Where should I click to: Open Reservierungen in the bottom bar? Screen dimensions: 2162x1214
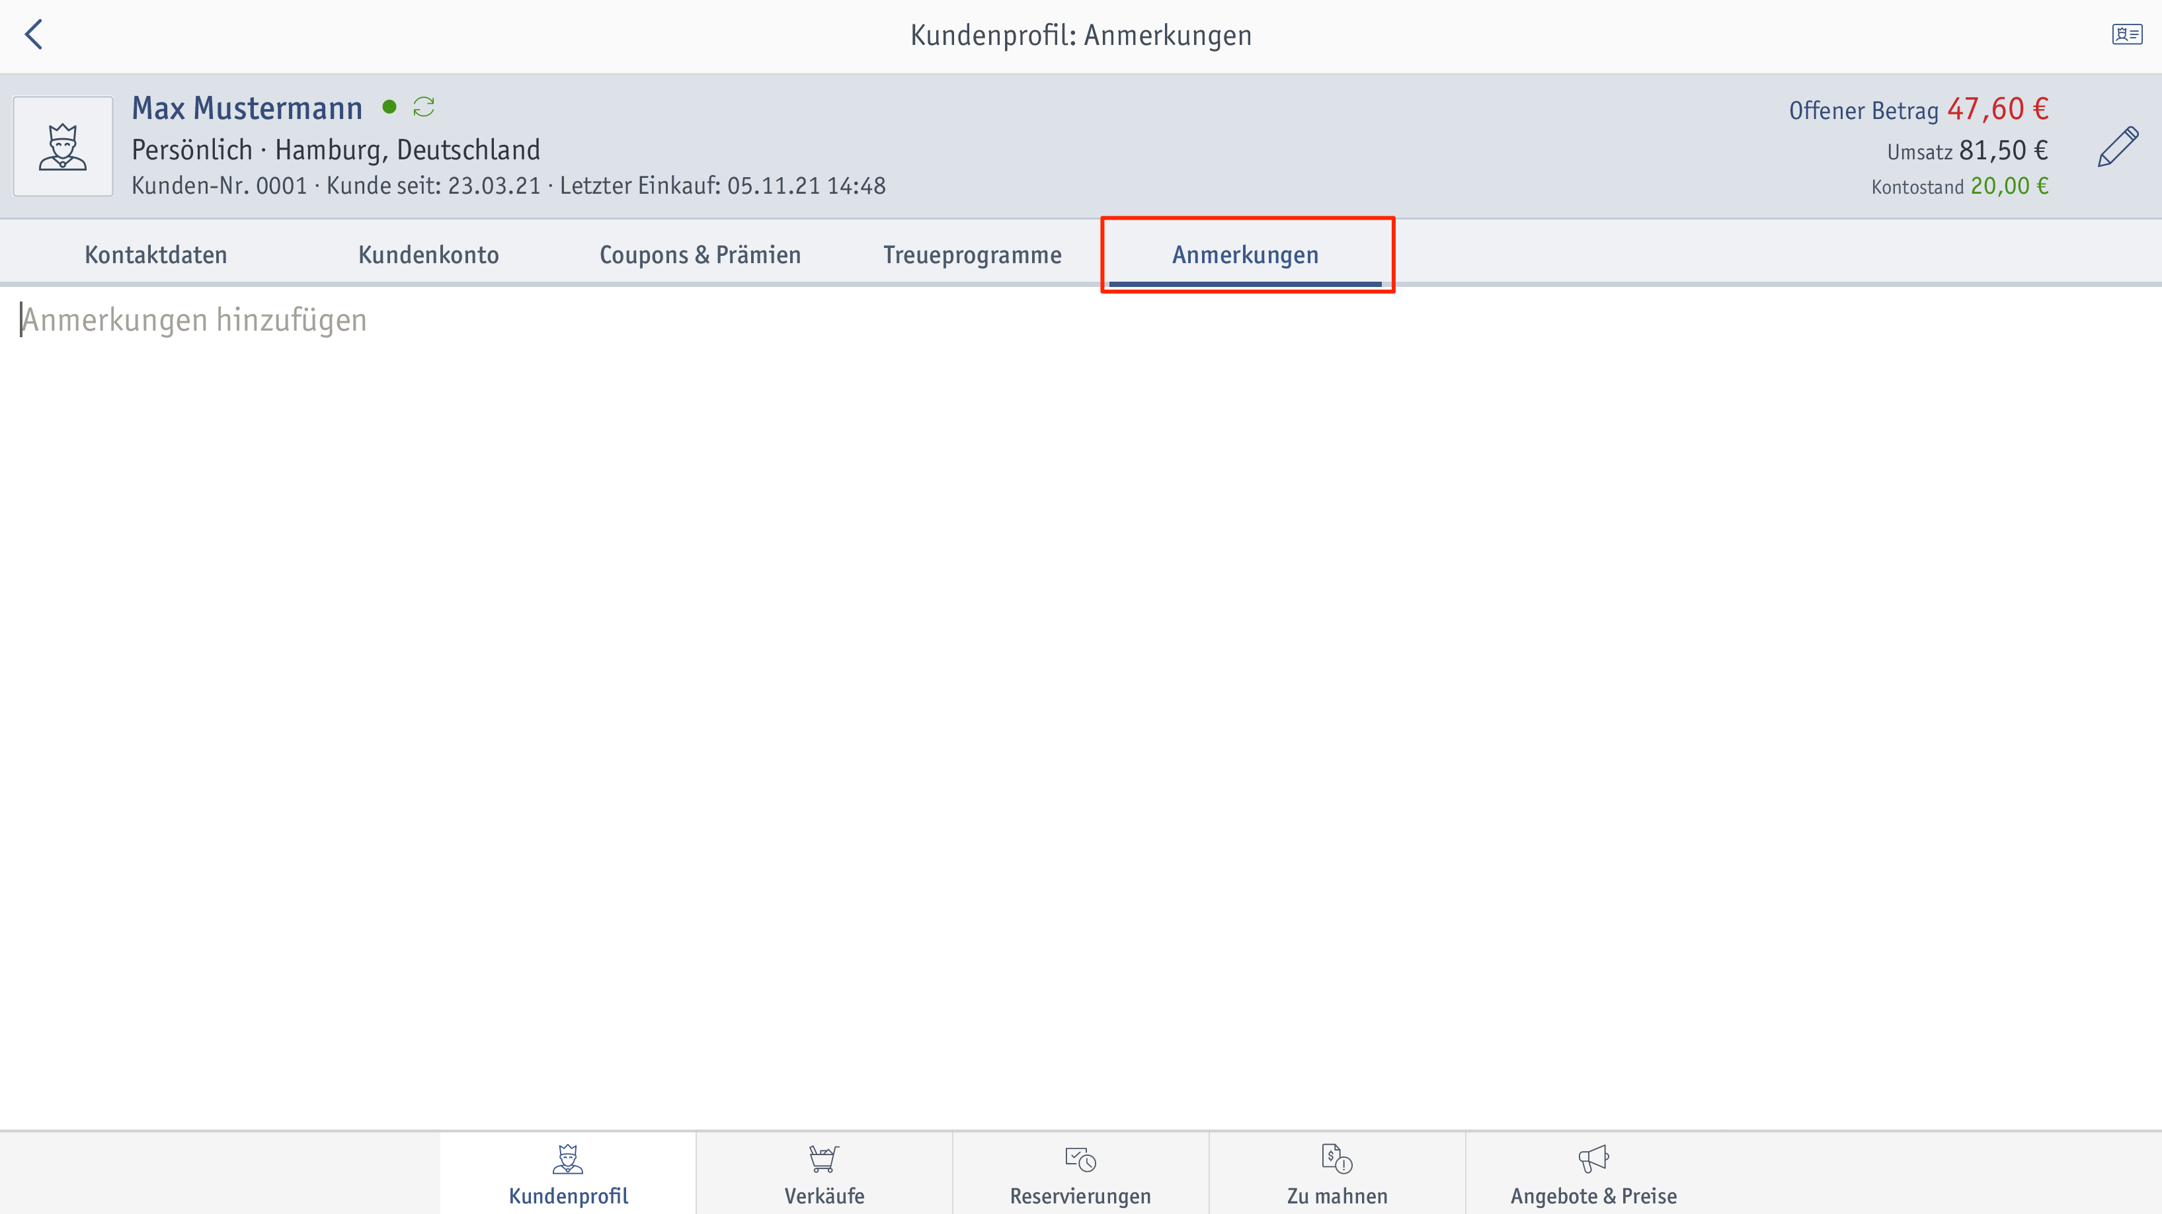pos(1081,1173)
